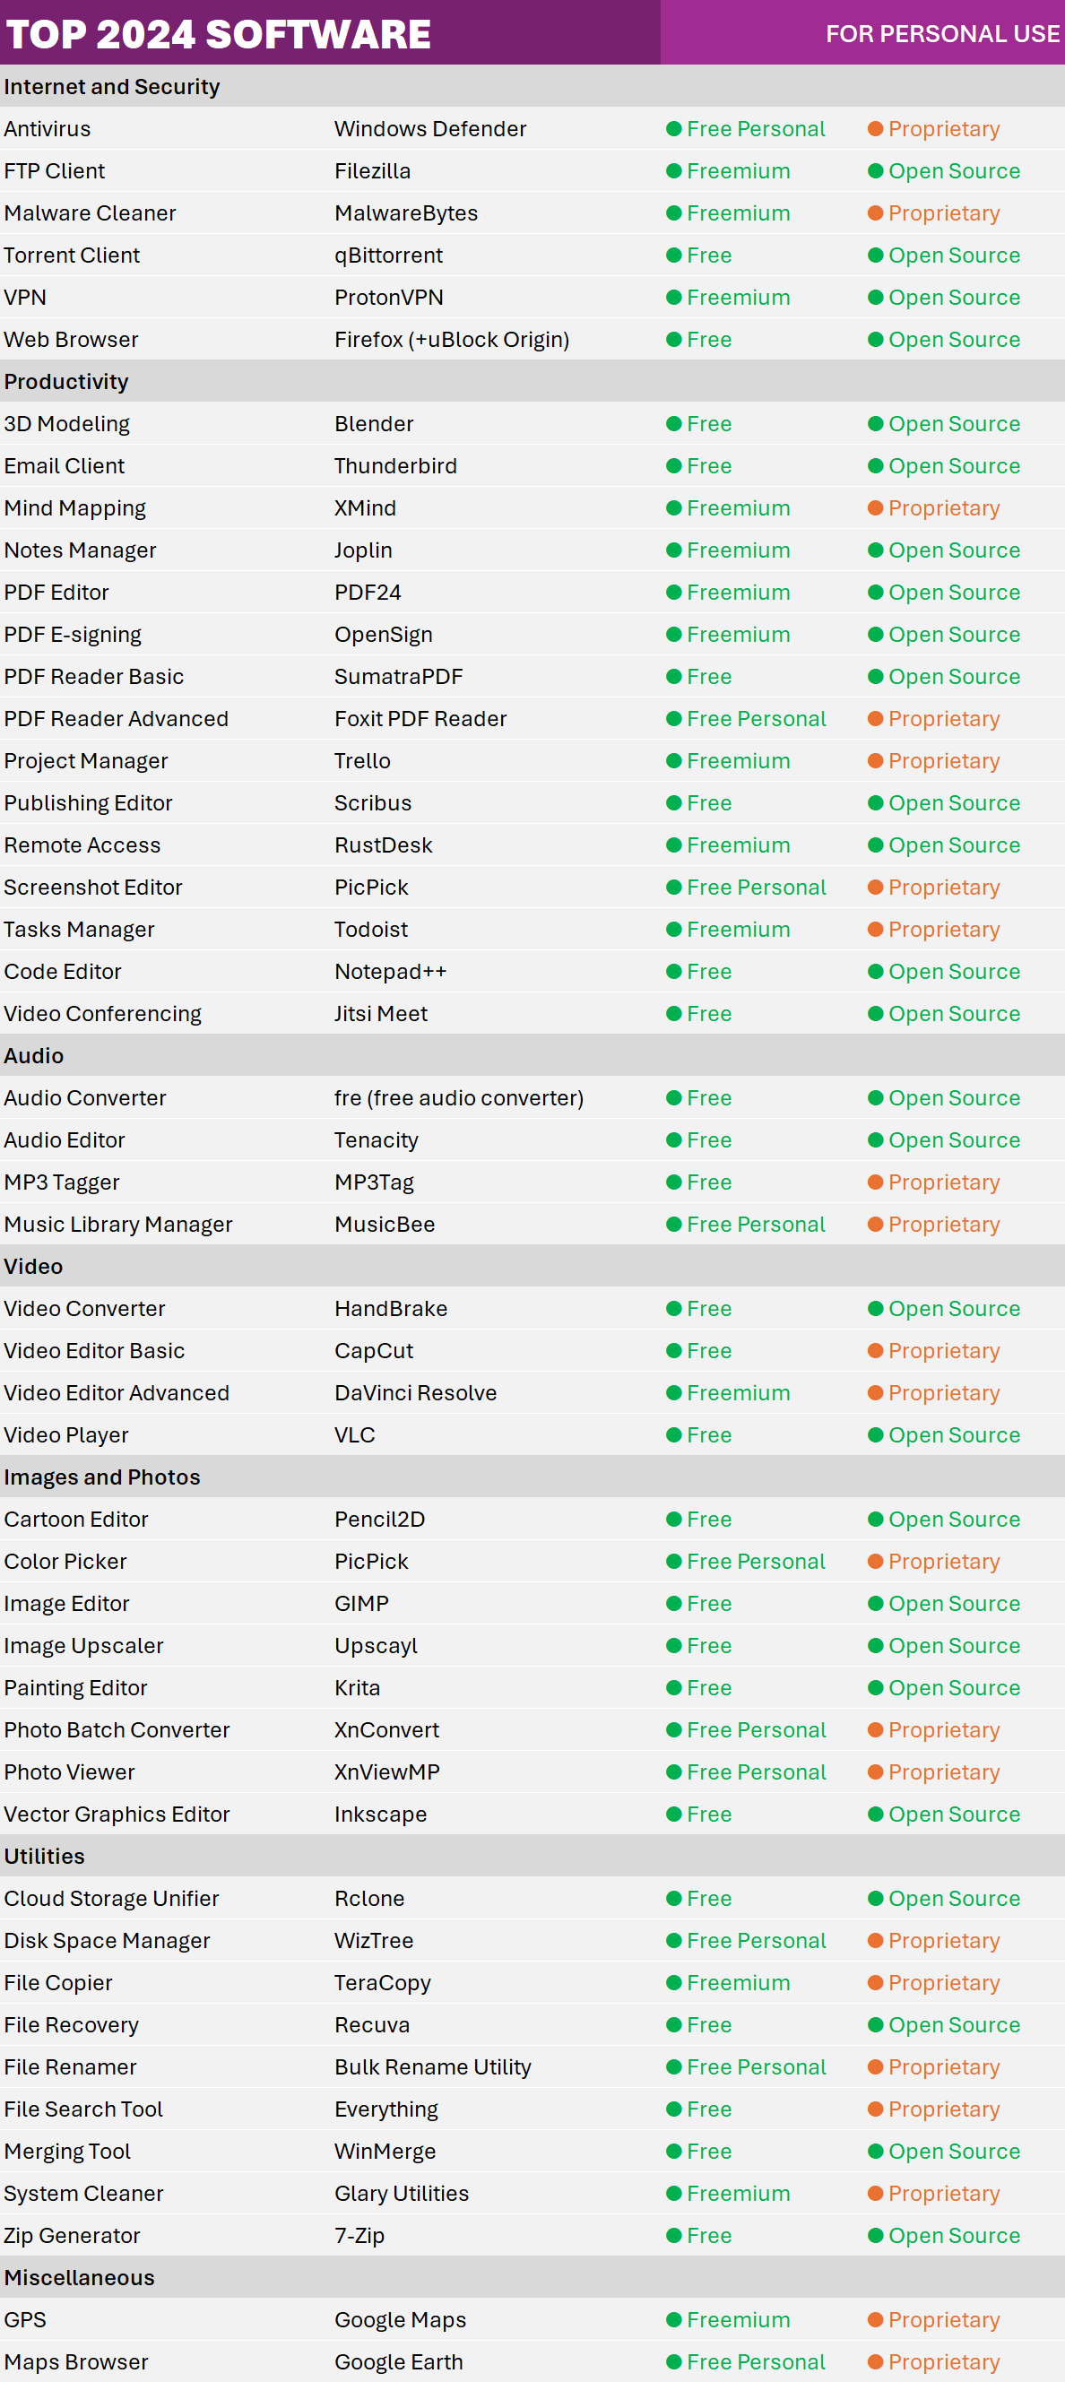Click the green Free dot in GIMP row

674,1604
